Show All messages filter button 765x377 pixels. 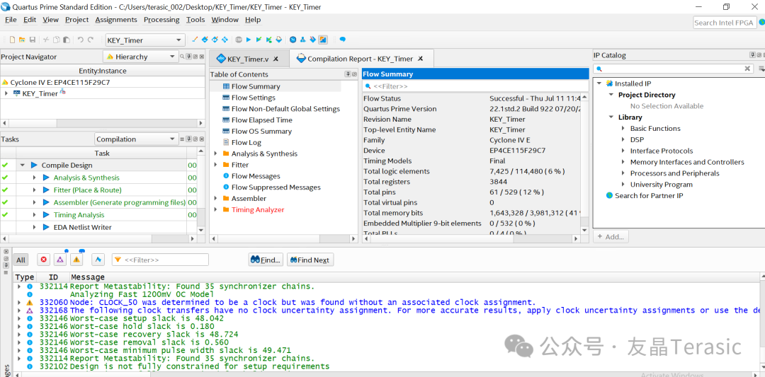(21, 260)
